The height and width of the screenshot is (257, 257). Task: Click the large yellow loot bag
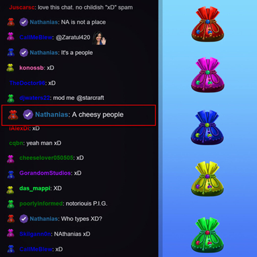tap(207, 179)
